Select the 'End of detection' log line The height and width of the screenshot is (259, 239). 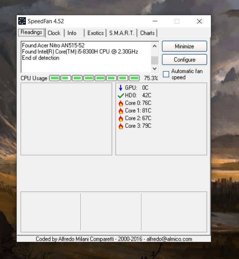41,58
